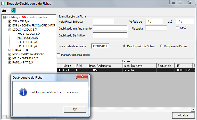Image resolution: width=197 pixels, height=120 pixels.
Task: Click the MG cell in Filial column
Action: pos(81,70)
